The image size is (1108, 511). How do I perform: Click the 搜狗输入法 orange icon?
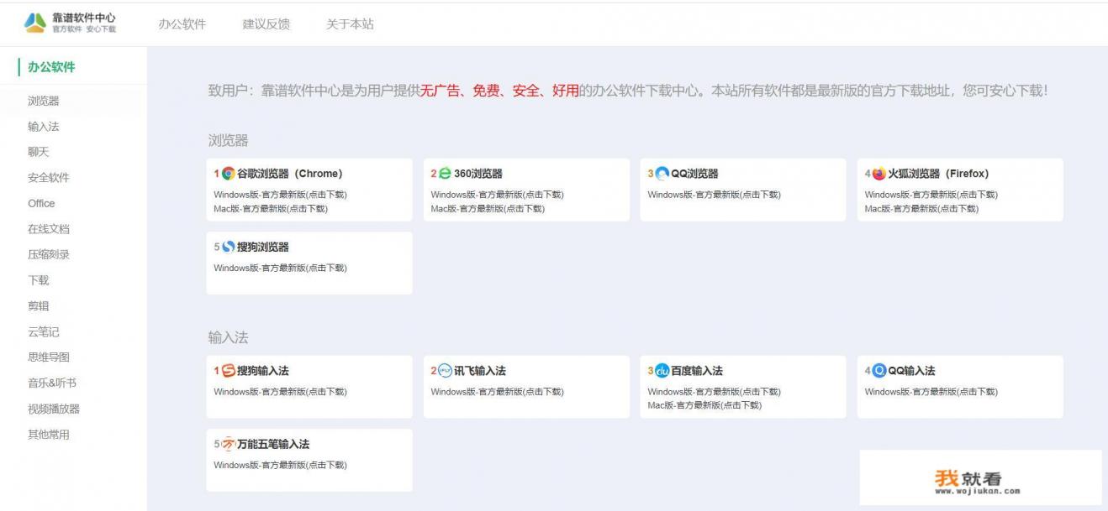[x=228, y=371]
